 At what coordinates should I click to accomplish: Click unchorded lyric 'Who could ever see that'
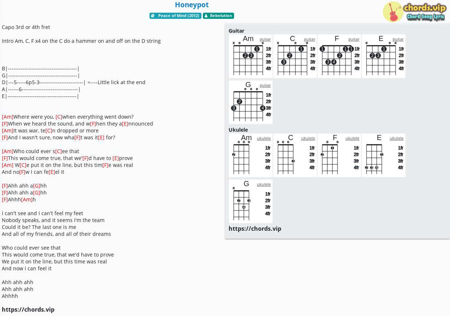click(31, 248)
